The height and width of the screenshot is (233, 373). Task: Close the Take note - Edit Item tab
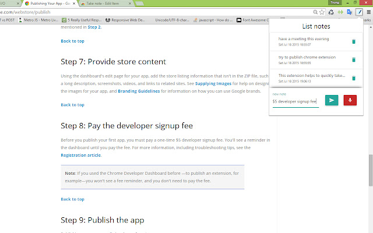129,3
